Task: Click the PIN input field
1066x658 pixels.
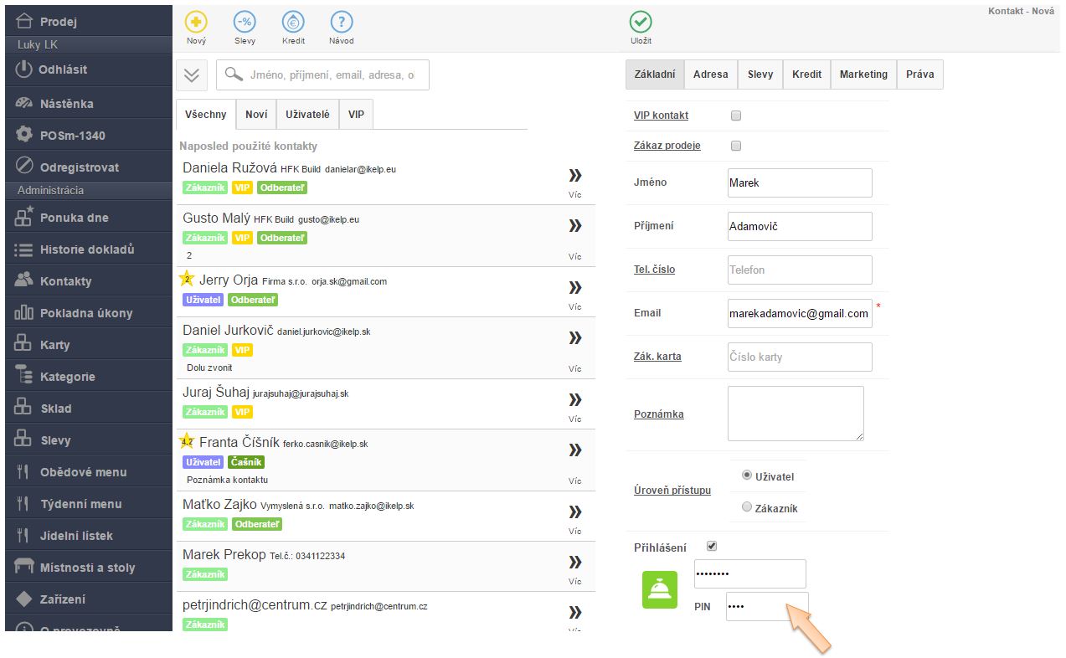Action: point(765,606)
